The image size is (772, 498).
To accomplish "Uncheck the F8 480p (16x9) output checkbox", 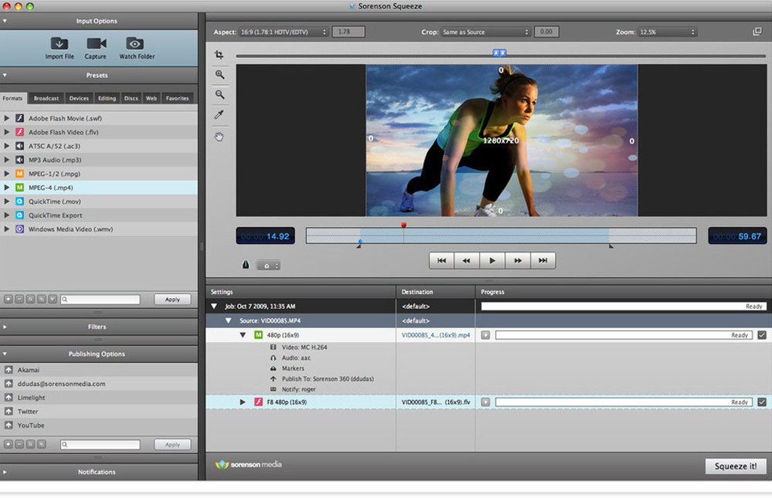I will 762,402.
